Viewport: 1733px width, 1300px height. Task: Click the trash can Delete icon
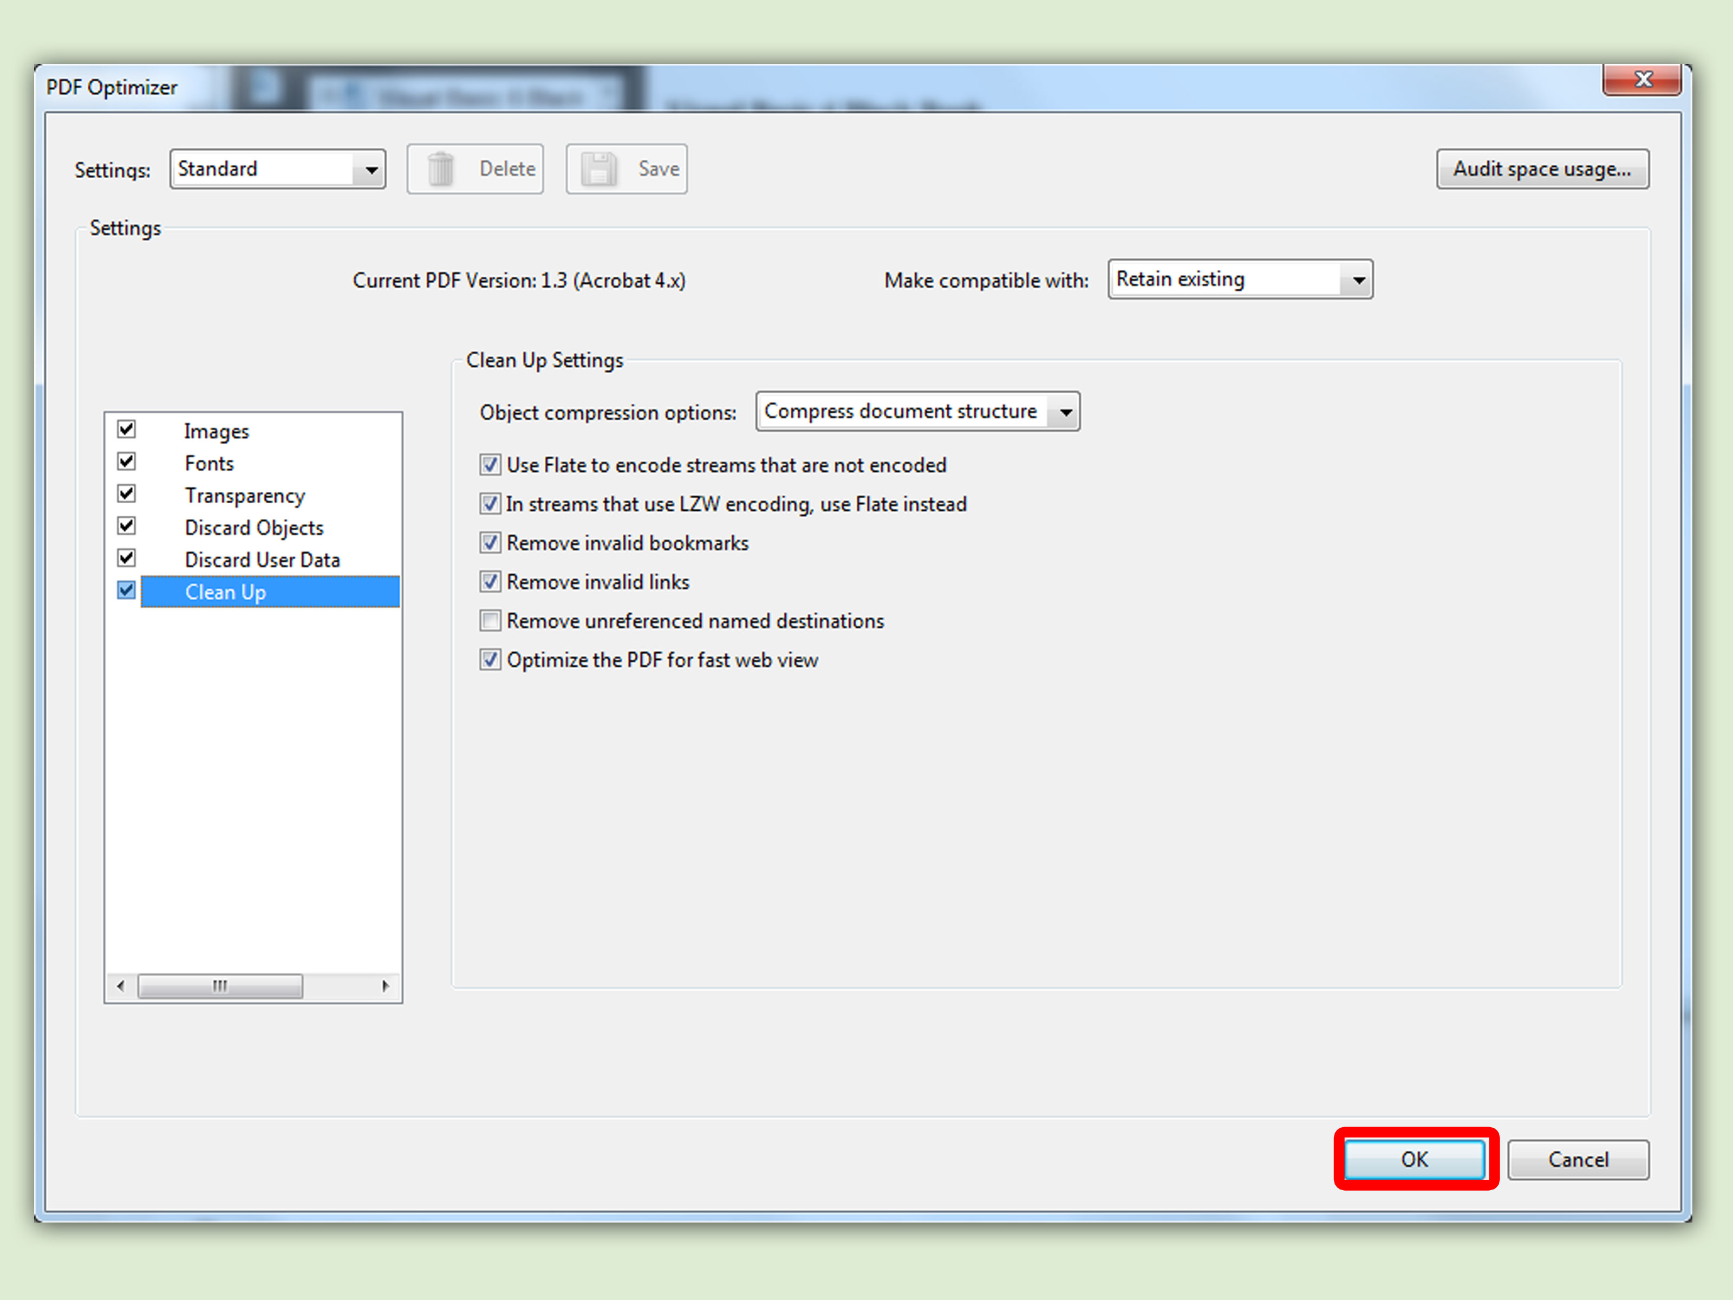tap(441, 169)
